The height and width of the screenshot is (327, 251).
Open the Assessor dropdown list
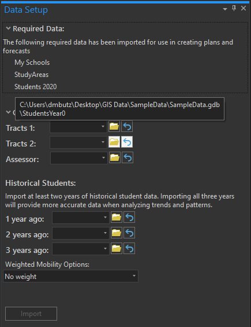pyautogui.click(x=79, y=158)
